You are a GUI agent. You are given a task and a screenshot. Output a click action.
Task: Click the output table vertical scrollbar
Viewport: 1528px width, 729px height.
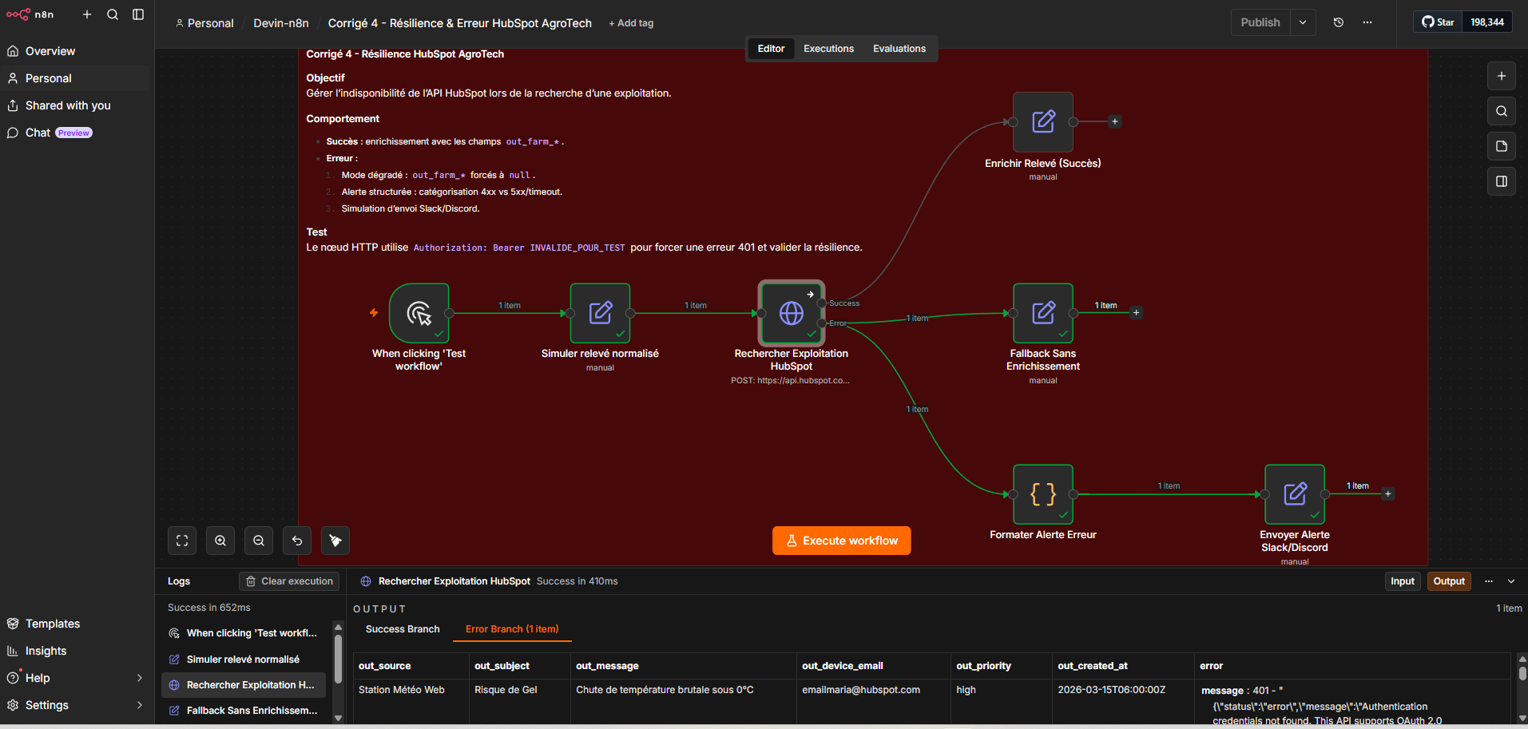(x=1522, y=673)
